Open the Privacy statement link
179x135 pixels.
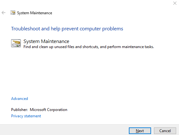click(x=26, y=116)
